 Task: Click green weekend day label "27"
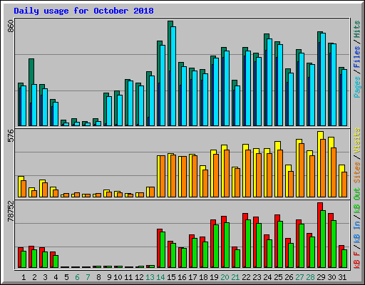[299, 277]
